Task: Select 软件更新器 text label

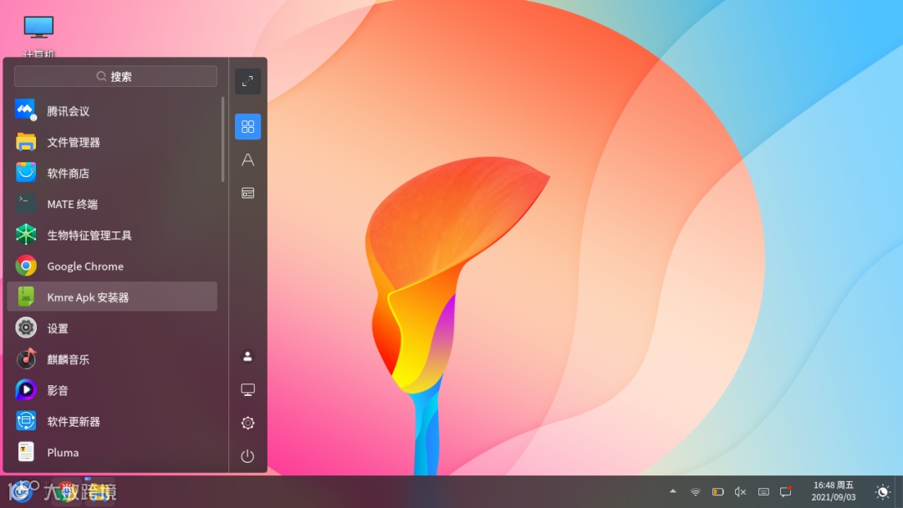Action: (74, 422)
